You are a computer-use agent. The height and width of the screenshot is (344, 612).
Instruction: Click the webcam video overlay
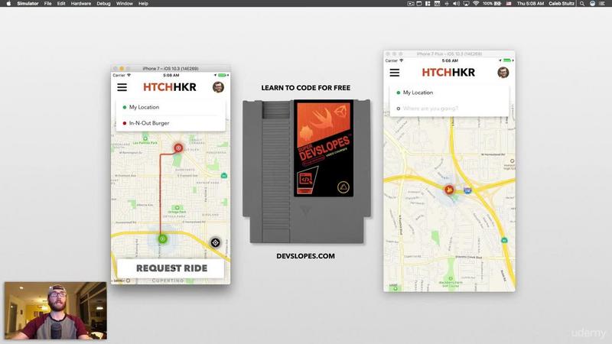coord(55,311)
